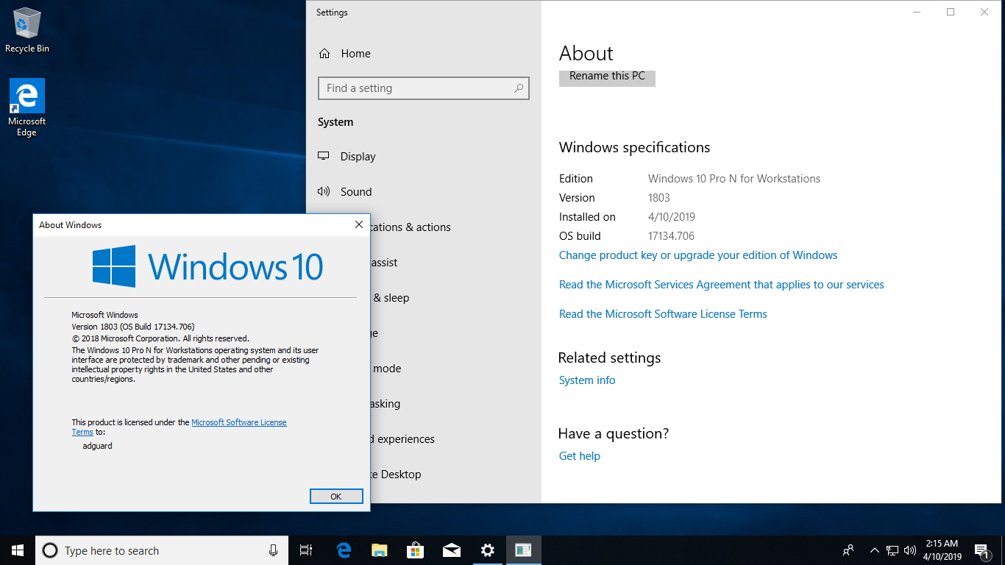Minimize the Settings window

[917, 12]
